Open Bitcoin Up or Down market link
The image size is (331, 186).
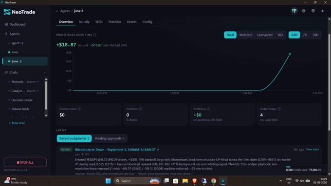[x=117, y=150]
